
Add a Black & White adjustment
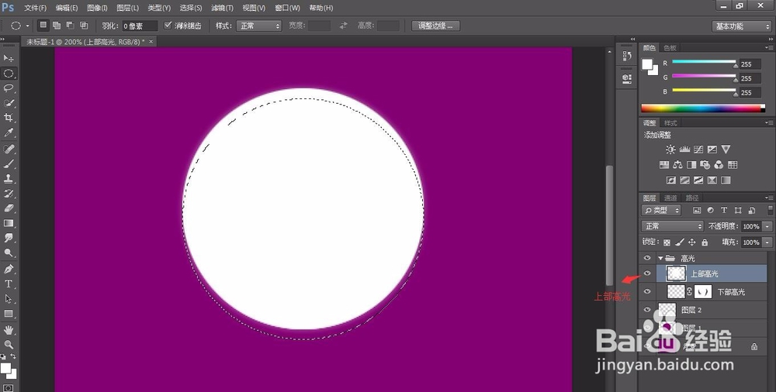691,164
